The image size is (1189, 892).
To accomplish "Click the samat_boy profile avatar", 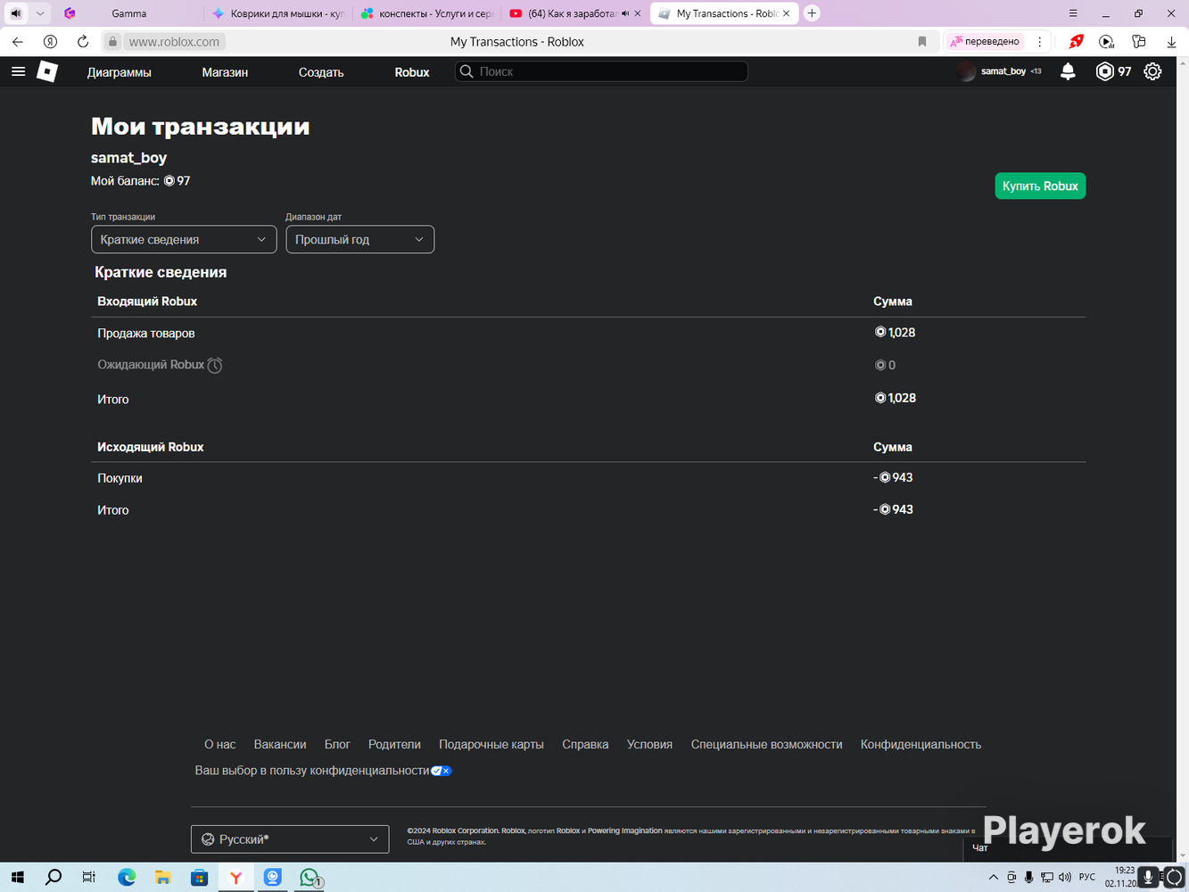I will pyautogui.click(x=966, y=71).
